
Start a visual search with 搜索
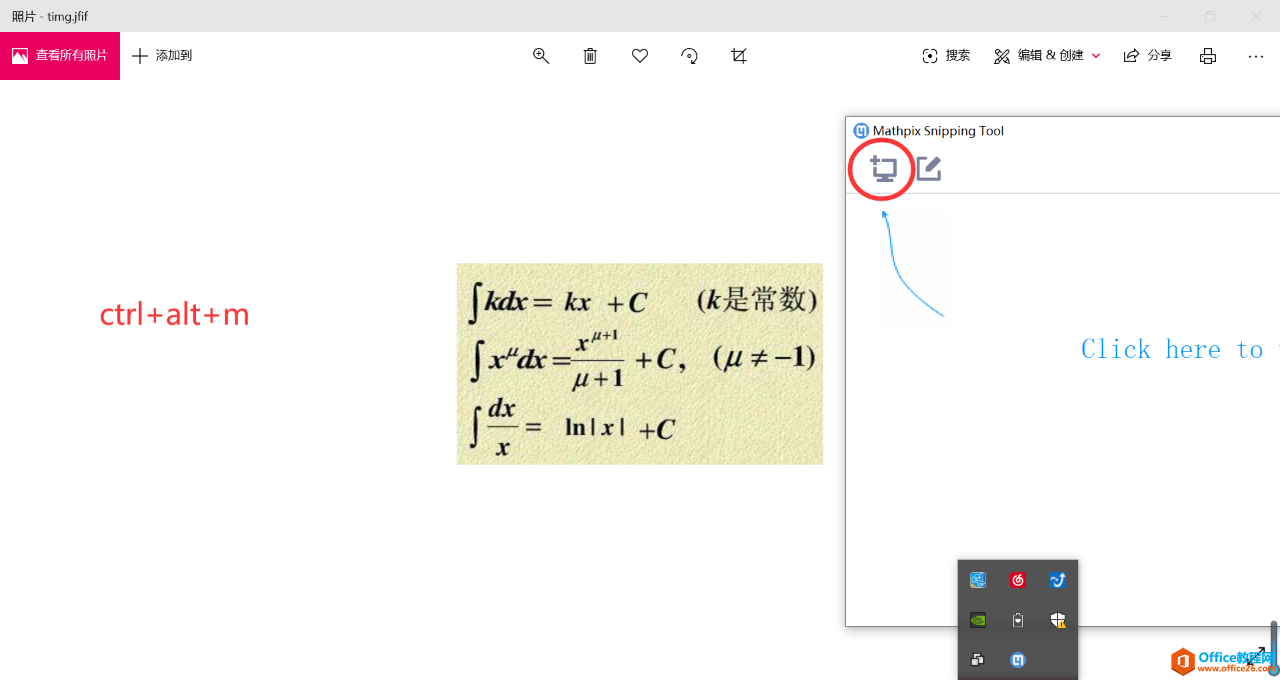point(945,56)
